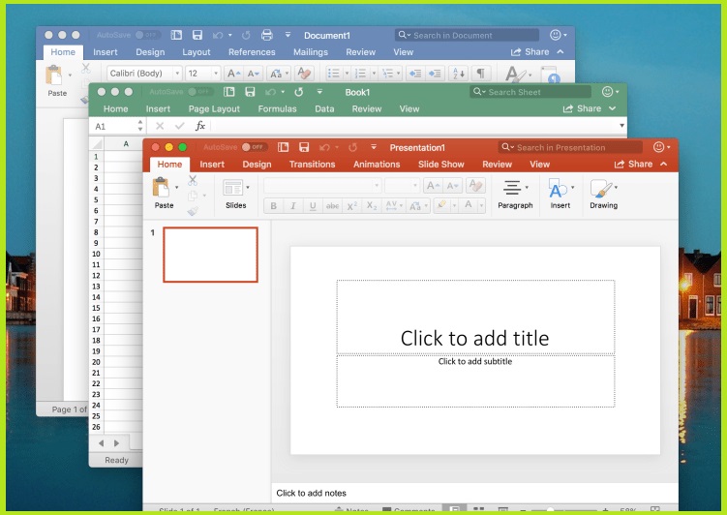Screen dimensions: 727x515
Task: Open the Slide Show tab in PowerPoint
Action: pyautogui.click(x=440, y=165)
